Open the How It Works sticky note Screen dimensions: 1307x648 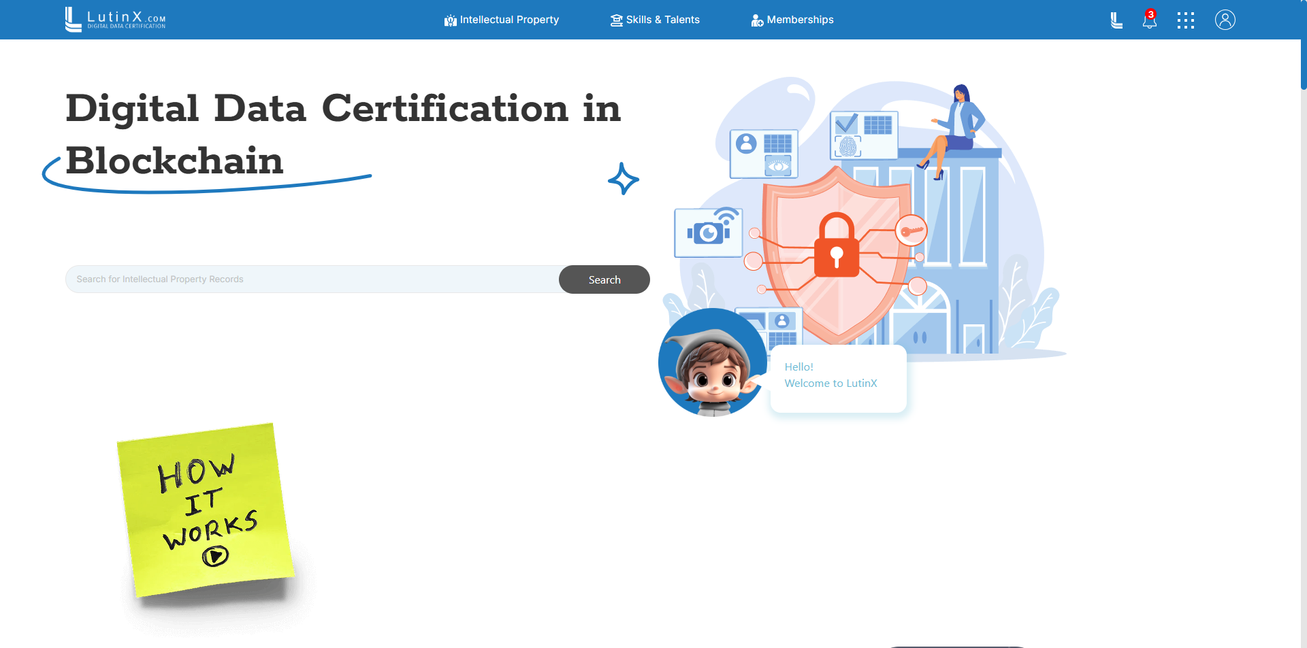(206, 509)
